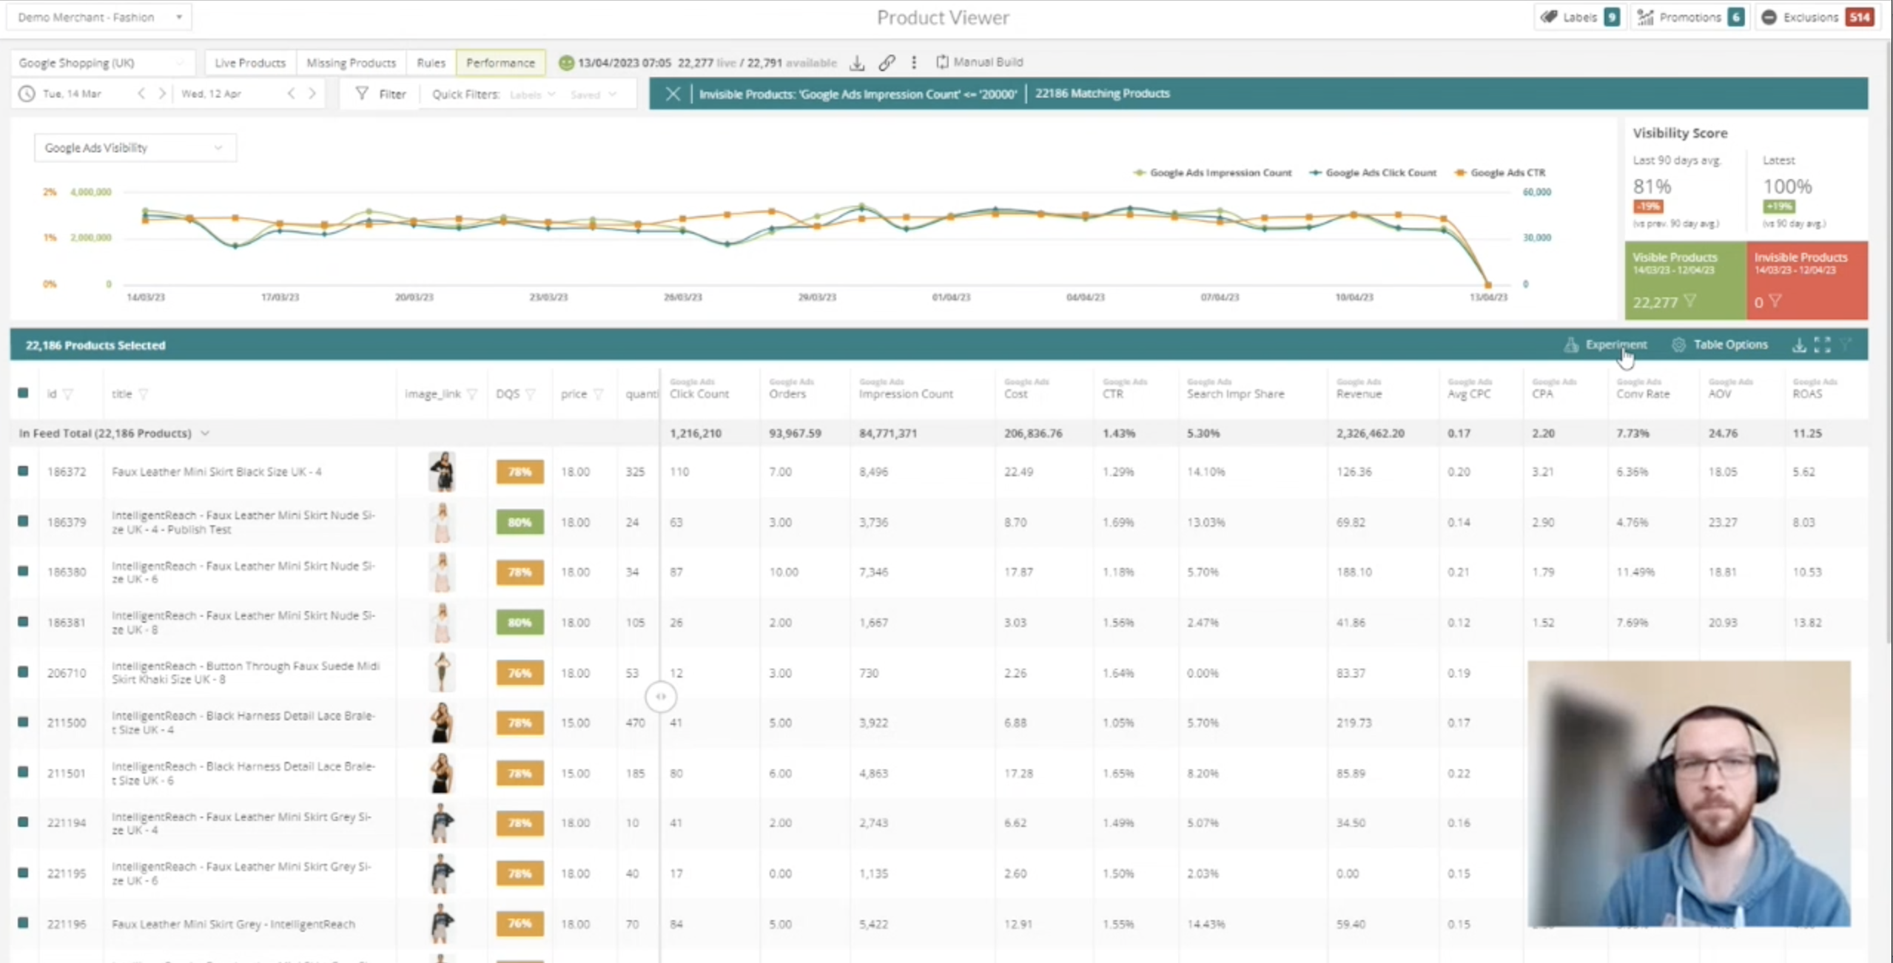Open the Google Ads Visibility chart dropdown
The width and height of the screenshot is (1893, 963).
coord(135,148)
